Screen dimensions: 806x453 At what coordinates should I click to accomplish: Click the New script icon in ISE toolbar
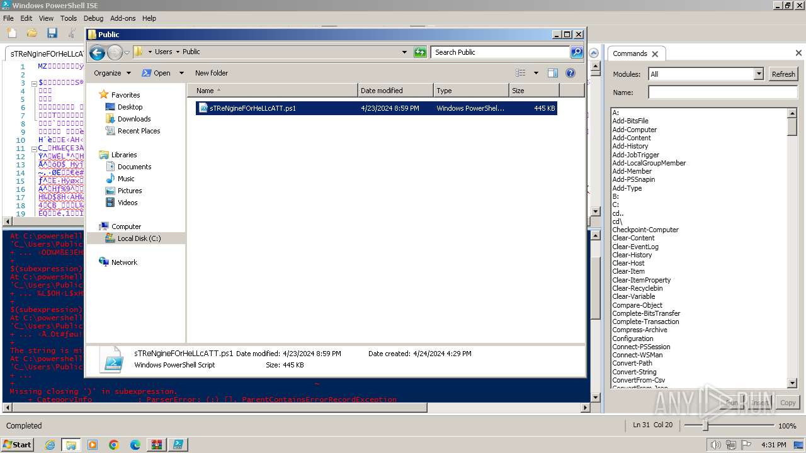11,33
